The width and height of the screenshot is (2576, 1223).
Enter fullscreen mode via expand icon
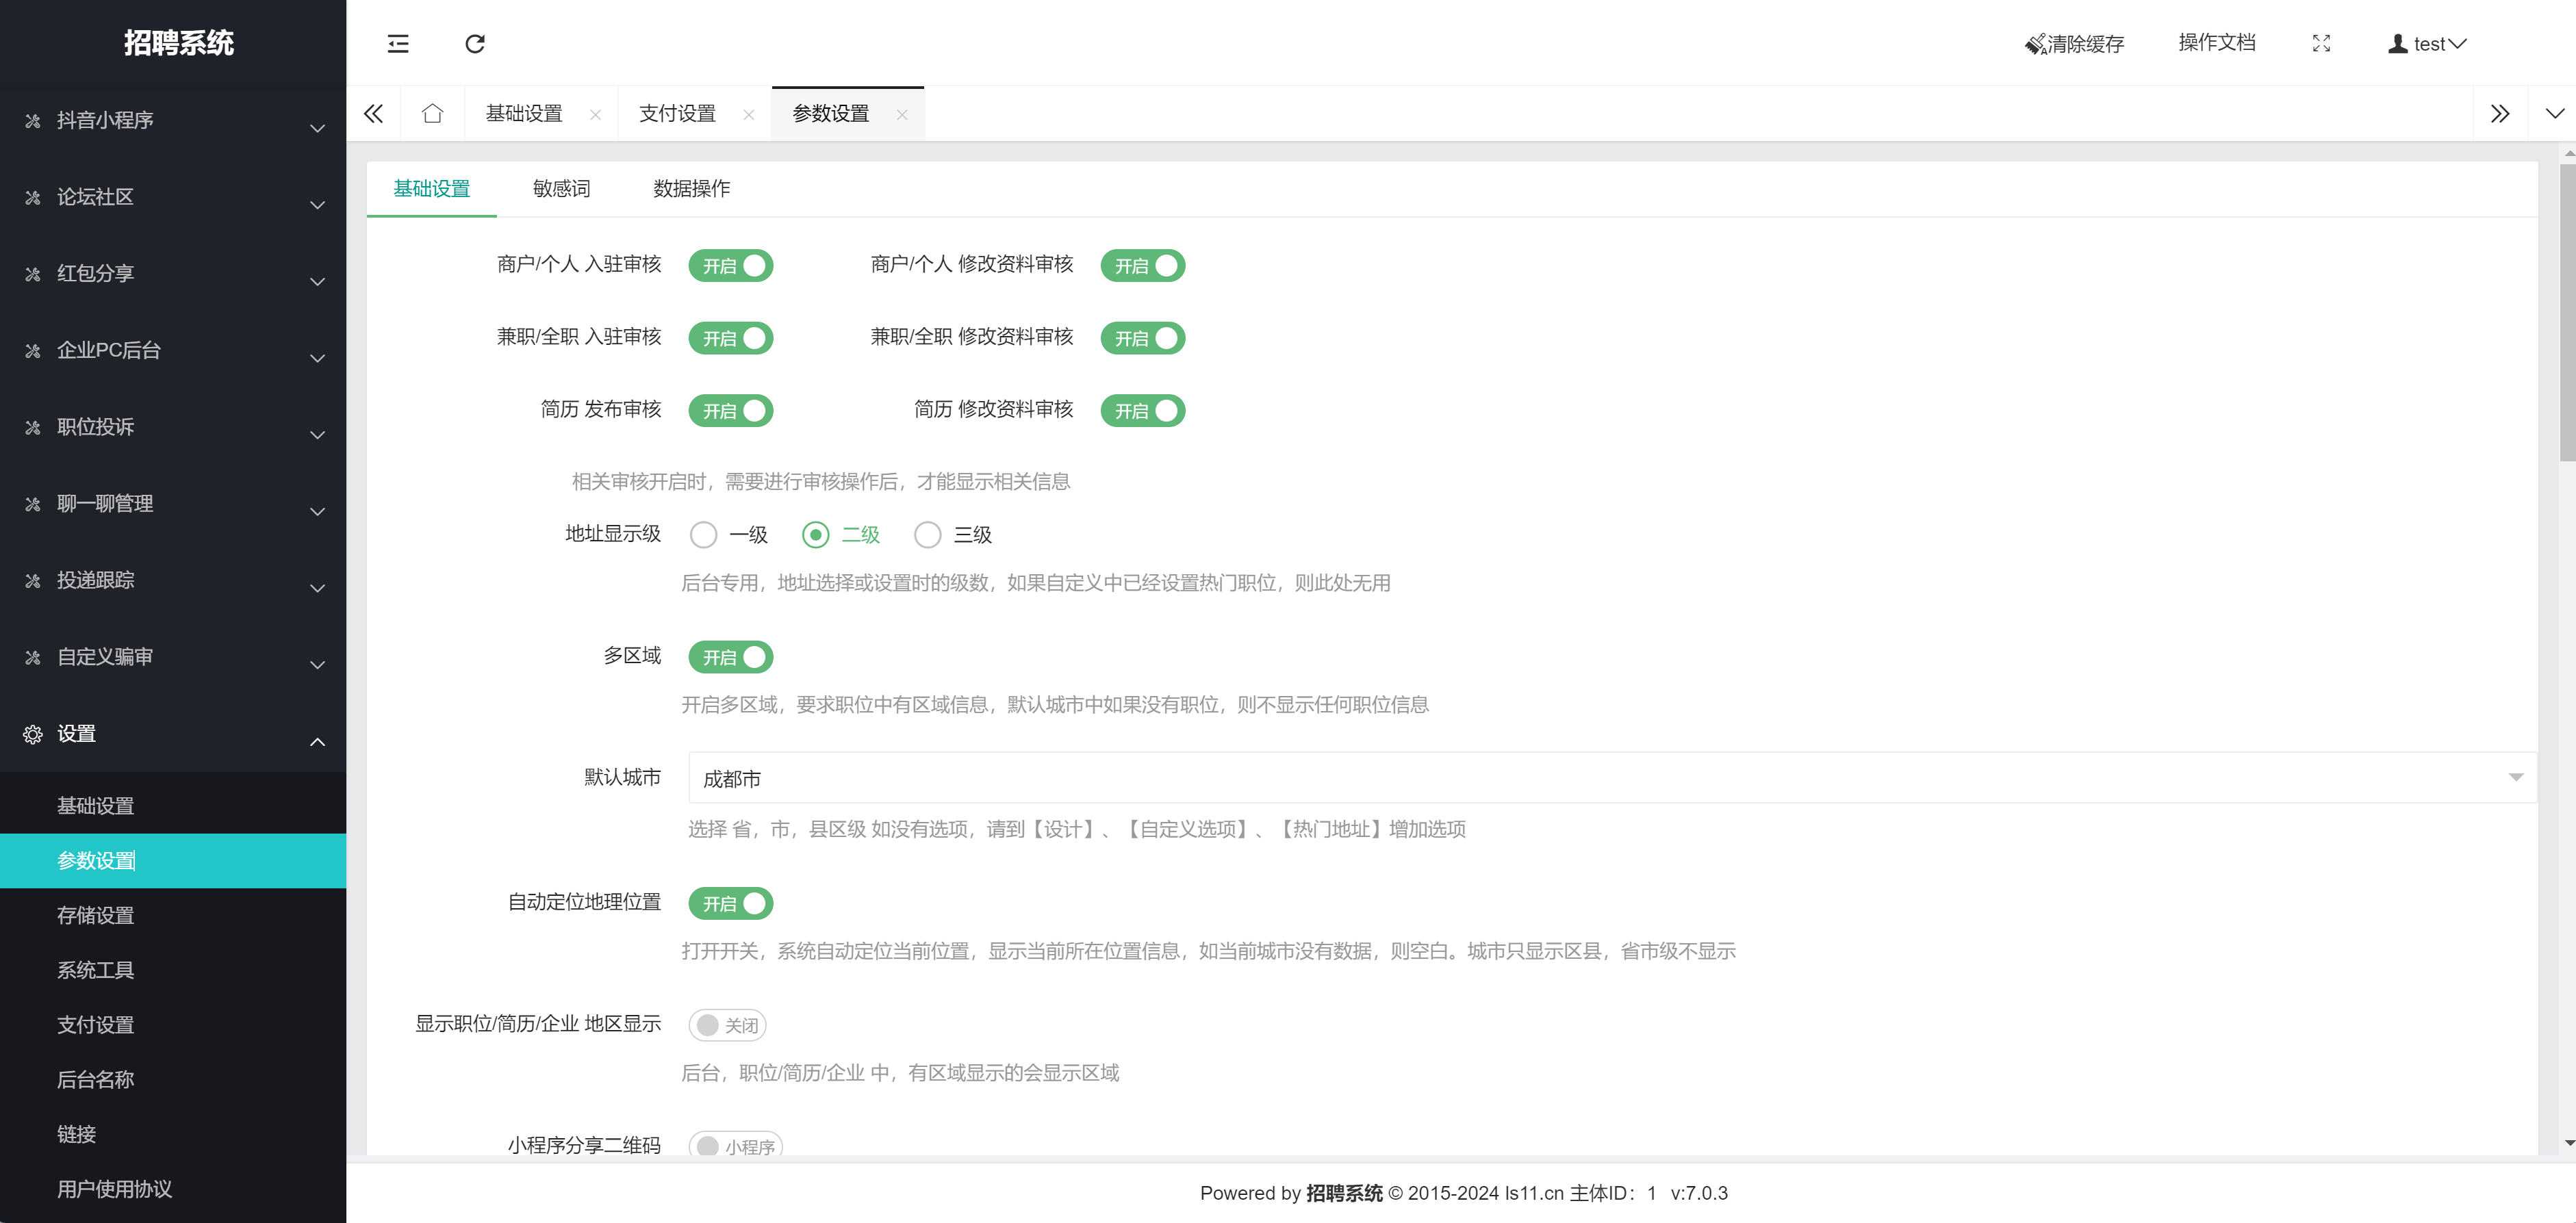(2321, 44)
